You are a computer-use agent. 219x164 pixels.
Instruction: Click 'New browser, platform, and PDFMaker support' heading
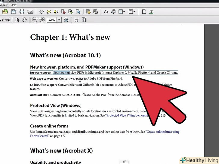87,67
